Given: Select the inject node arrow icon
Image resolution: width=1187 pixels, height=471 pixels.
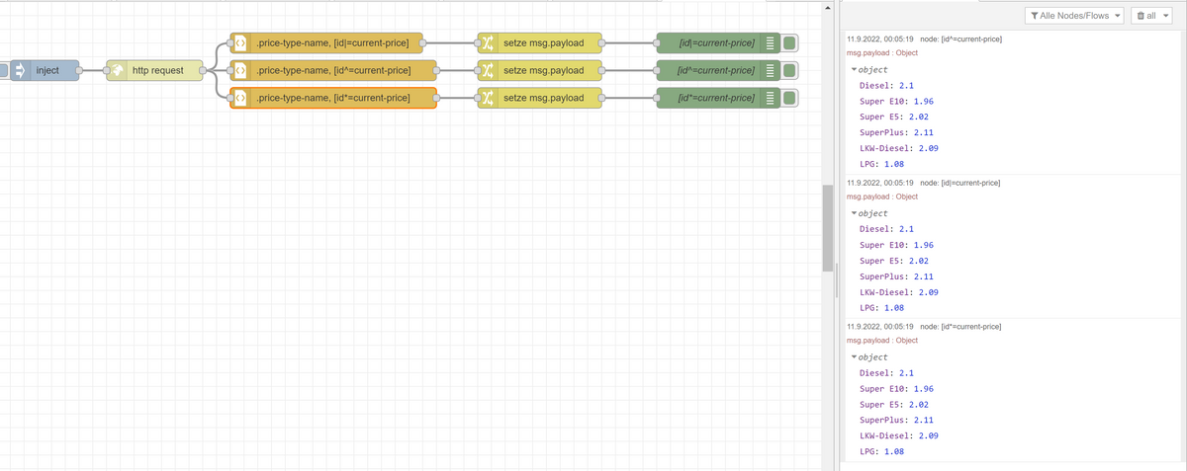Looking at the screenshot, I should click(20, 70).
